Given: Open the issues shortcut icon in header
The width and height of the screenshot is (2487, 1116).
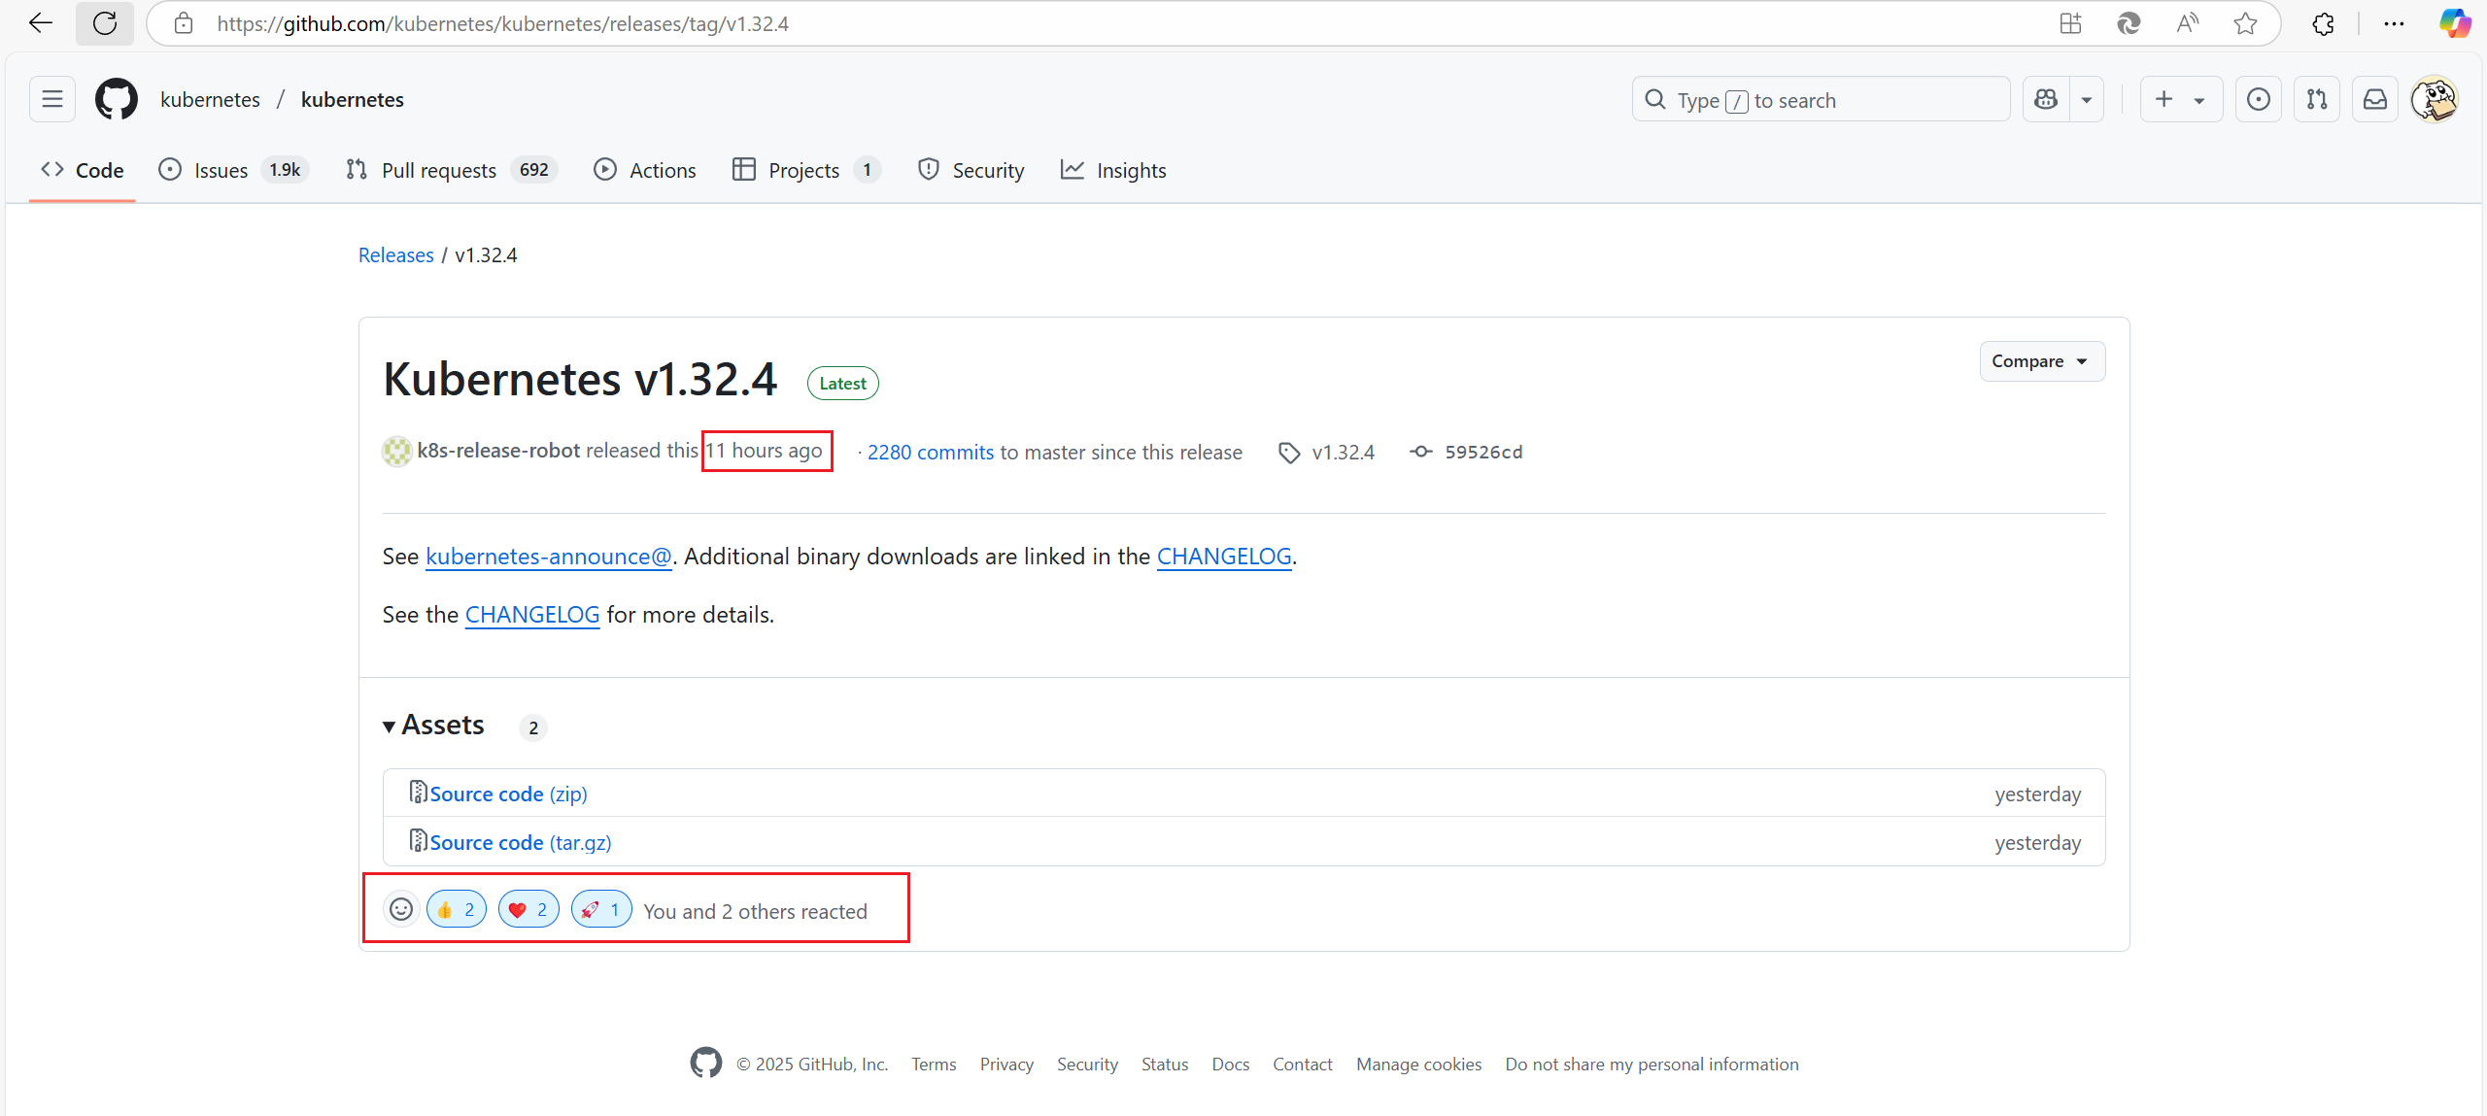Looking at the screenshot, I should 2259,99.
